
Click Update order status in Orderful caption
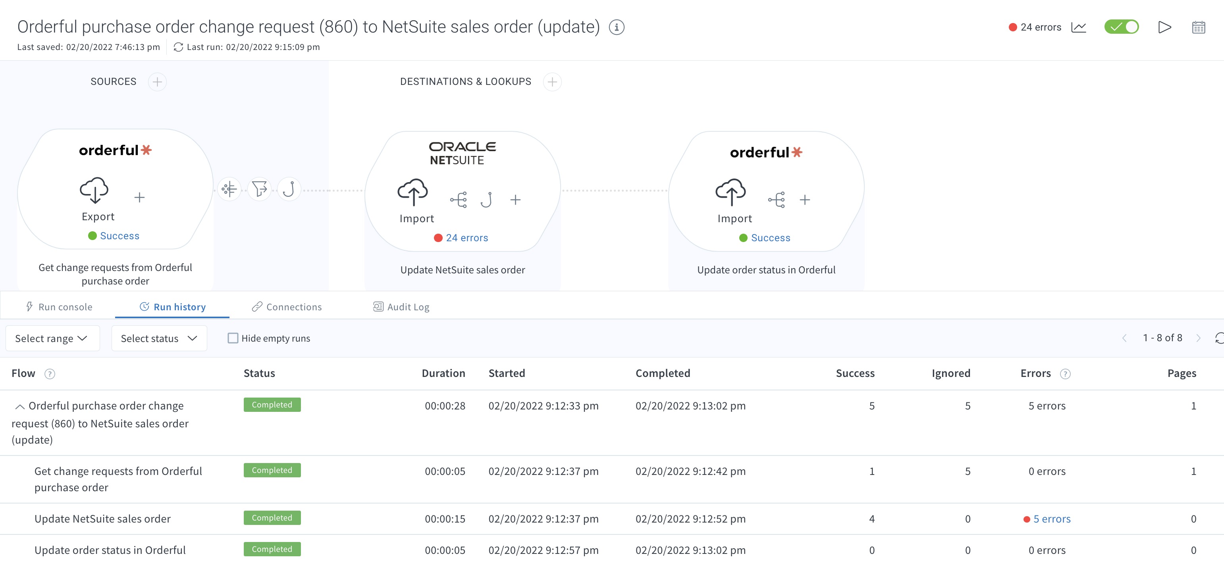click(x=766, y=270)
